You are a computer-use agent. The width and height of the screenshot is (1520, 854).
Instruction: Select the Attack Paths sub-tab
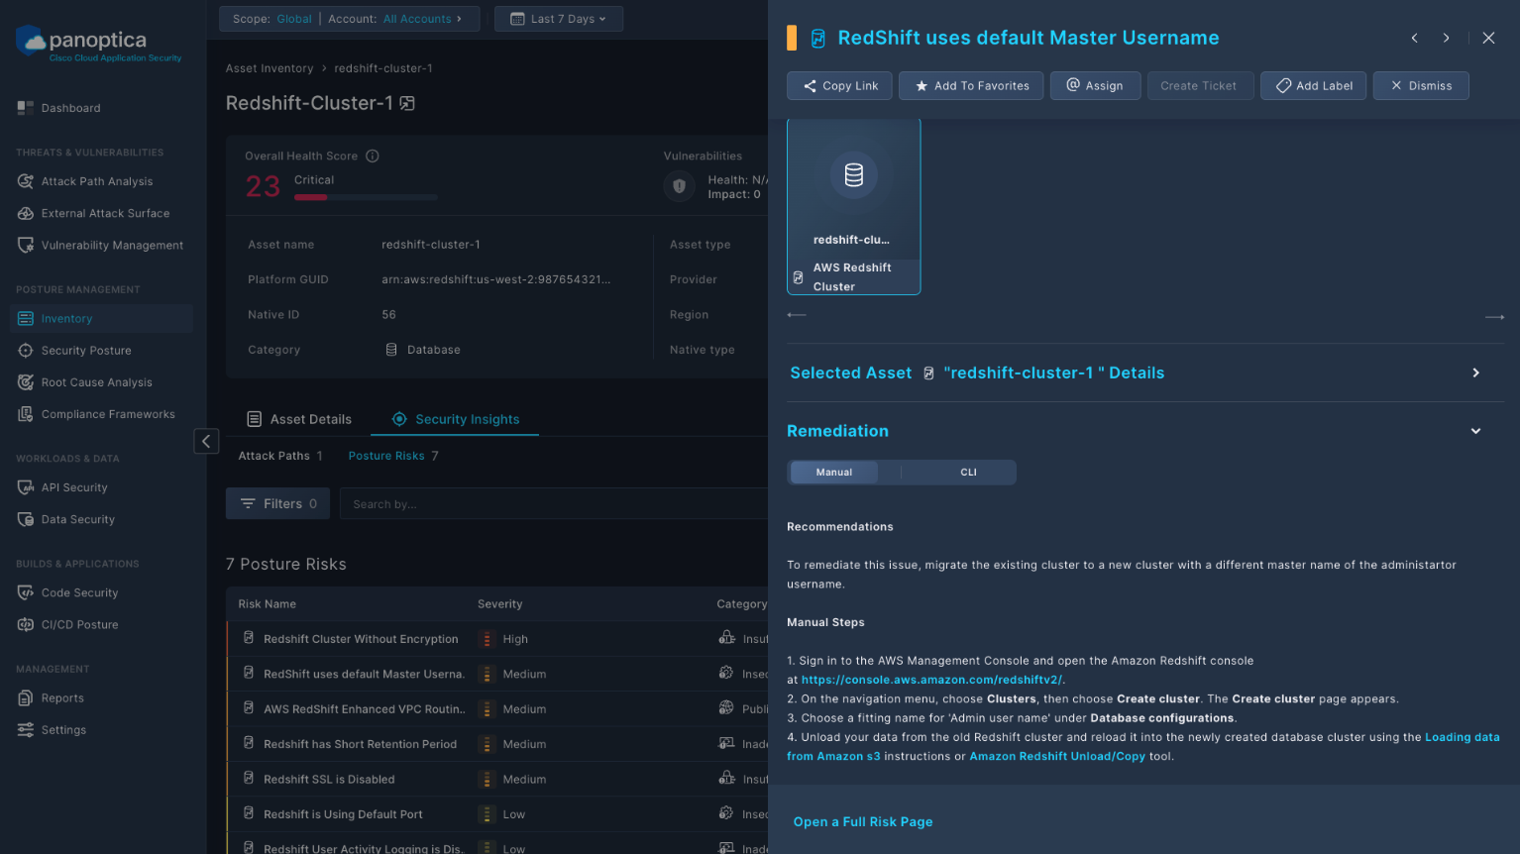click(280, 456)
